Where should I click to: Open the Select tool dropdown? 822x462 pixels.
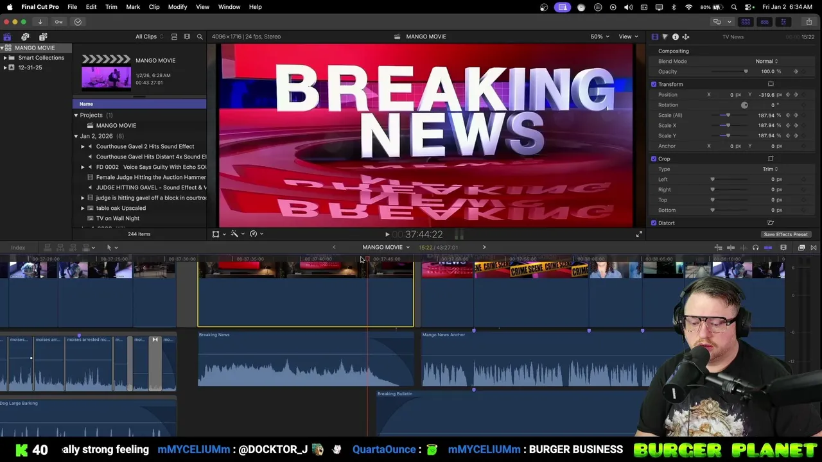[112, 248]
